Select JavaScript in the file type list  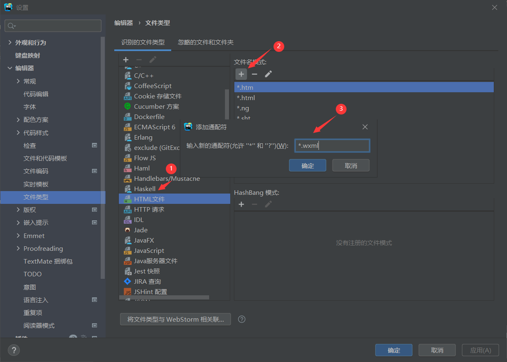(174, 250)
